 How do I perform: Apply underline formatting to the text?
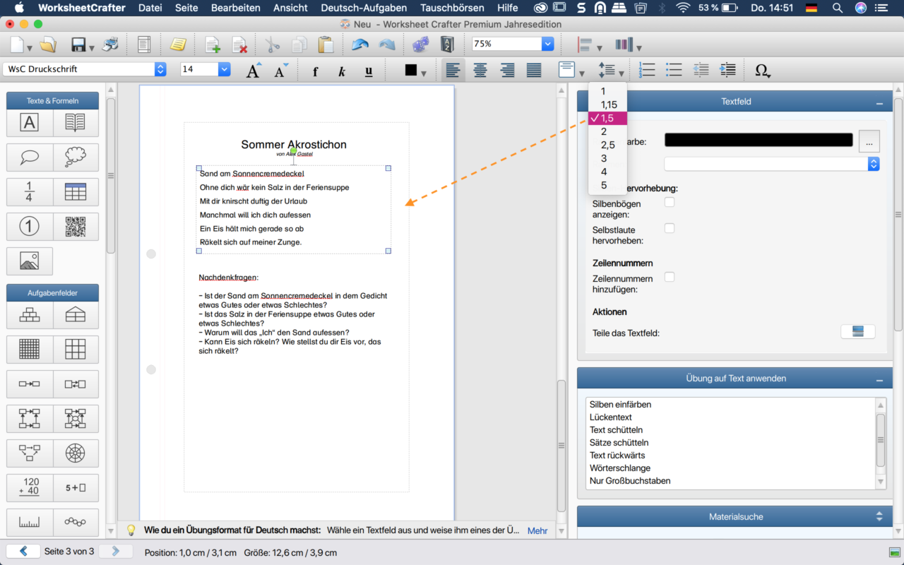coord(369,71)
